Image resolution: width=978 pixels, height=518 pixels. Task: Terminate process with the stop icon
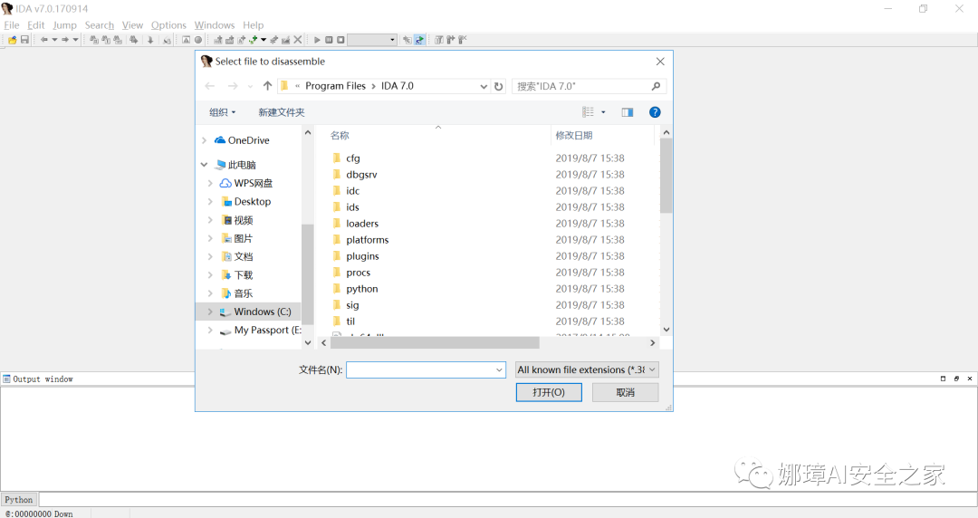point(340,40)
